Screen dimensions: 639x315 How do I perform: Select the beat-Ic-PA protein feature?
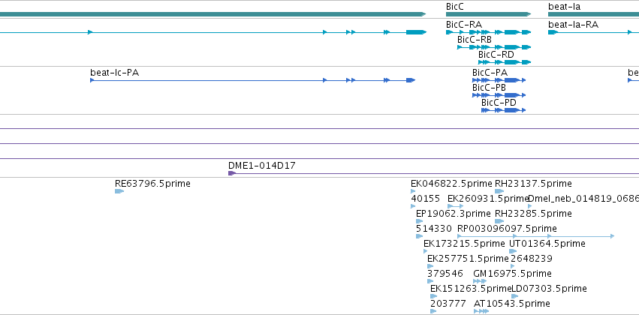[252, 80]
